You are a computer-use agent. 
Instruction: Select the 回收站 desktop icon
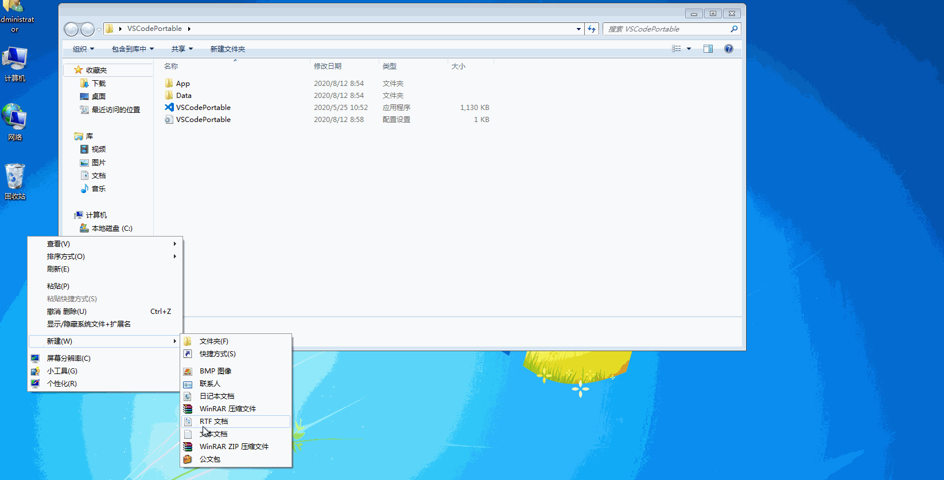[15, 182]
